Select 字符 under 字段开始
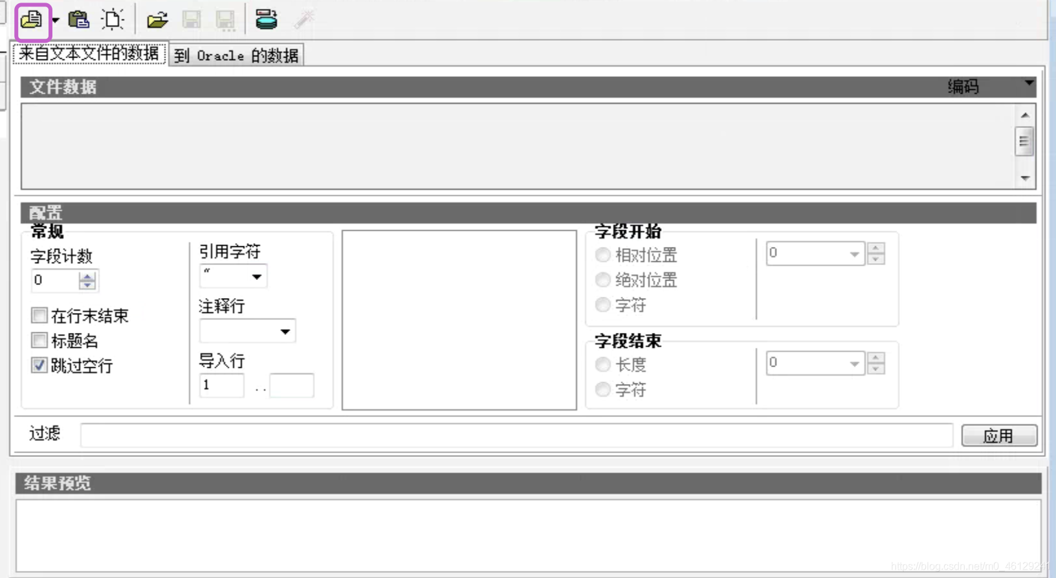This screenshot has height=578, width=1056. pos(603,305)
